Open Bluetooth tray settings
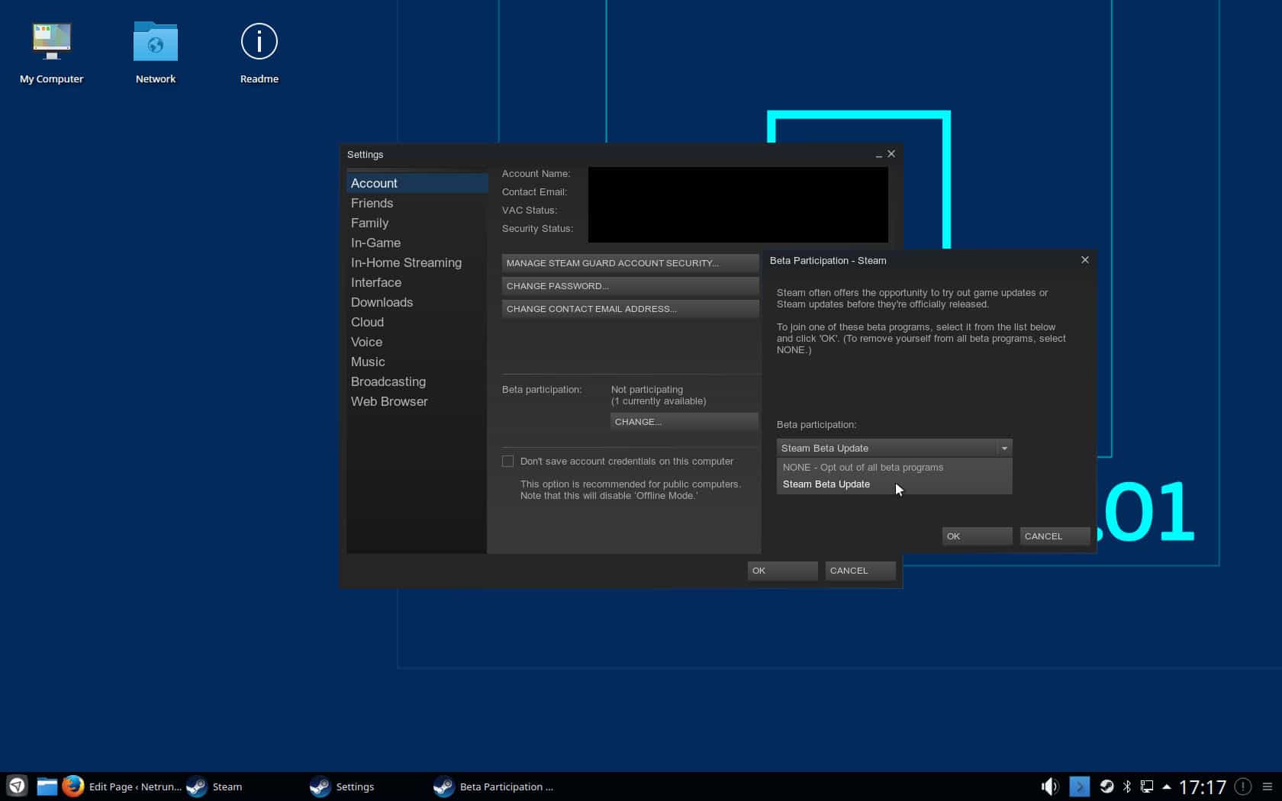 [1127, 786]
